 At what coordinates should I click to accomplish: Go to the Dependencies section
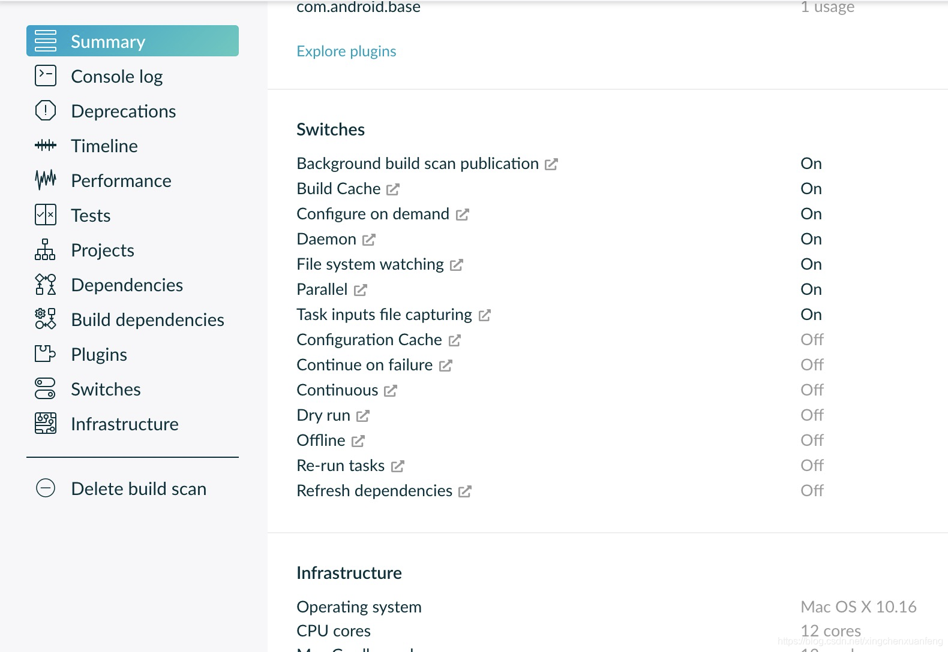coord(127,285)
